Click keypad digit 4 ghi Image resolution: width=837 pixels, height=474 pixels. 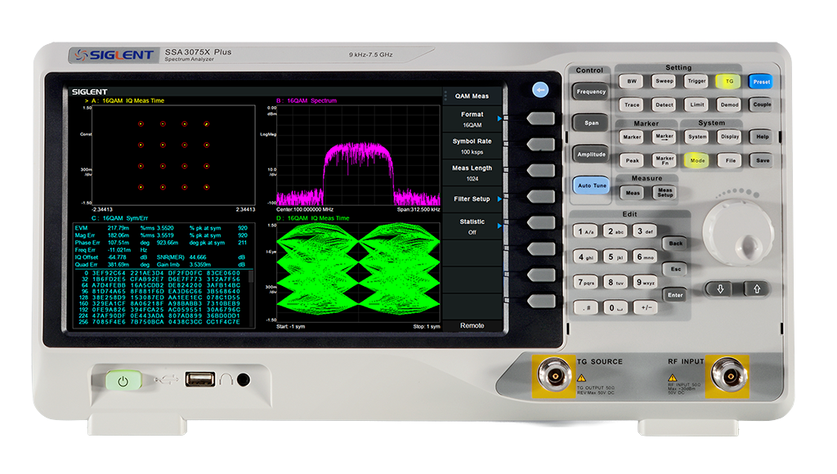pos(585,257)
